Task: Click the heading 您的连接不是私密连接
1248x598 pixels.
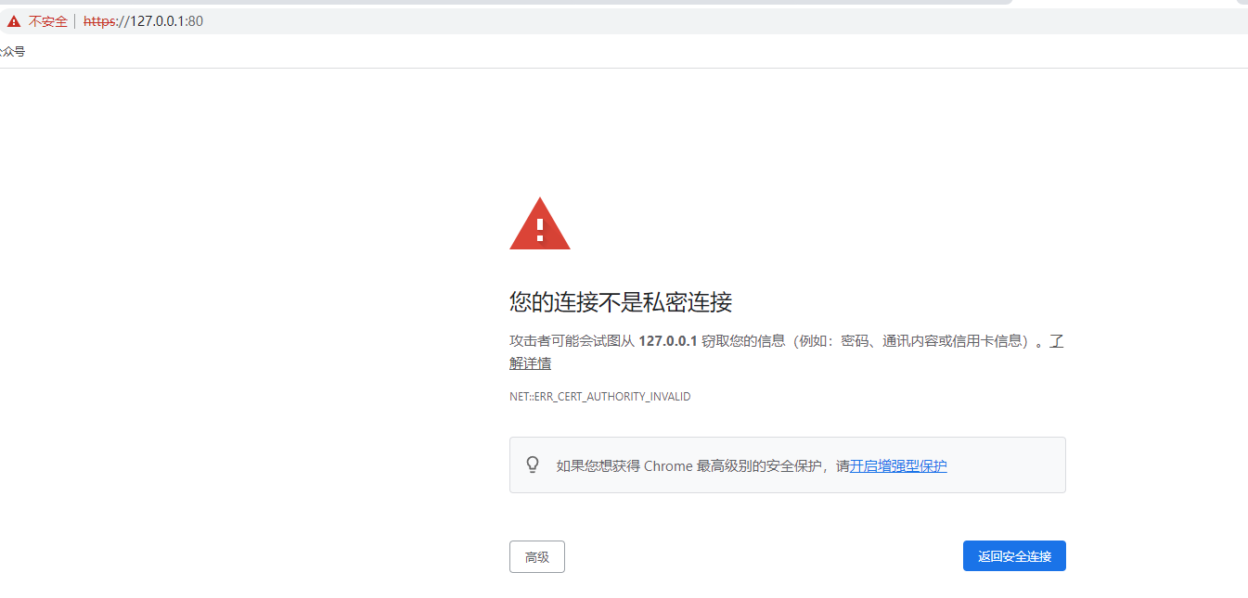Action: [620, 302]
